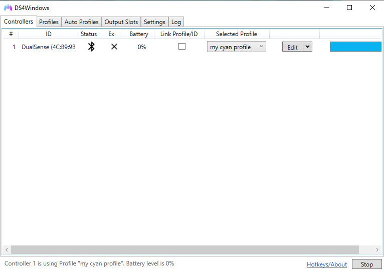Click the # column header
384x271 pixels.
coord(11,34)
